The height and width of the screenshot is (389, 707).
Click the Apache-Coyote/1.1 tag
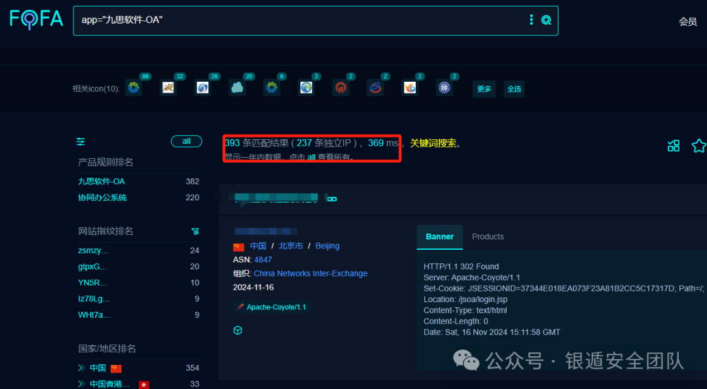point(272,307)
